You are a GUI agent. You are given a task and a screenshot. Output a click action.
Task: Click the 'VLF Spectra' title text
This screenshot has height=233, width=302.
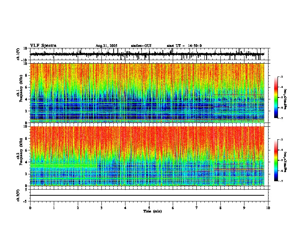(x=43, y=46)
